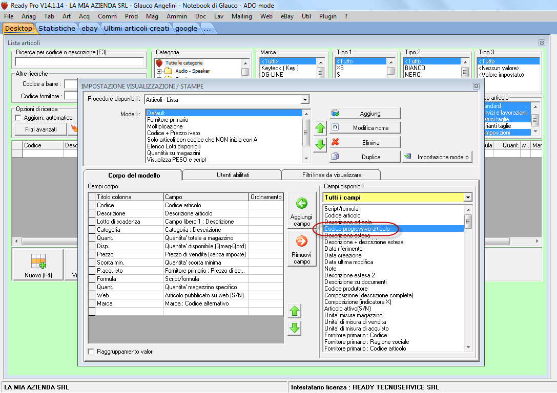The image size is (557, 393).
Task: Click the Duplica button
Action: point(364,157)
